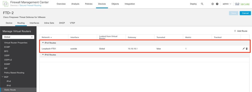Collapse the IPv6 Routes section
The height and width of the screenshot is (92, 252).
point(43,55)
